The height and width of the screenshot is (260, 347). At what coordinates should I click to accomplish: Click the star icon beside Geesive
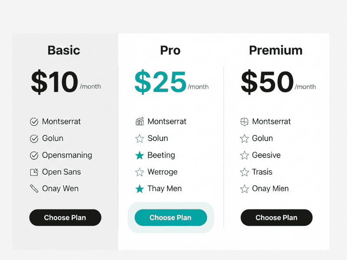[x=244, y=156]
